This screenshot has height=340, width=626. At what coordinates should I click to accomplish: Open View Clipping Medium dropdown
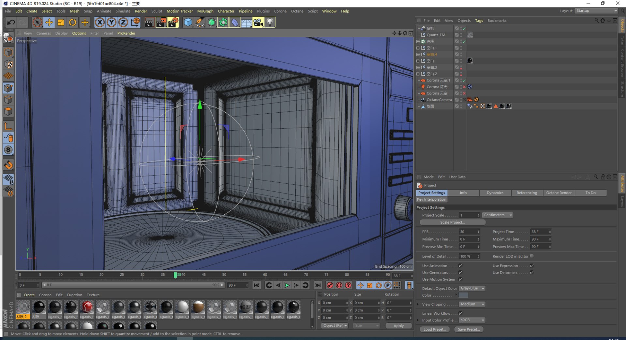click(x=472, y=304)
